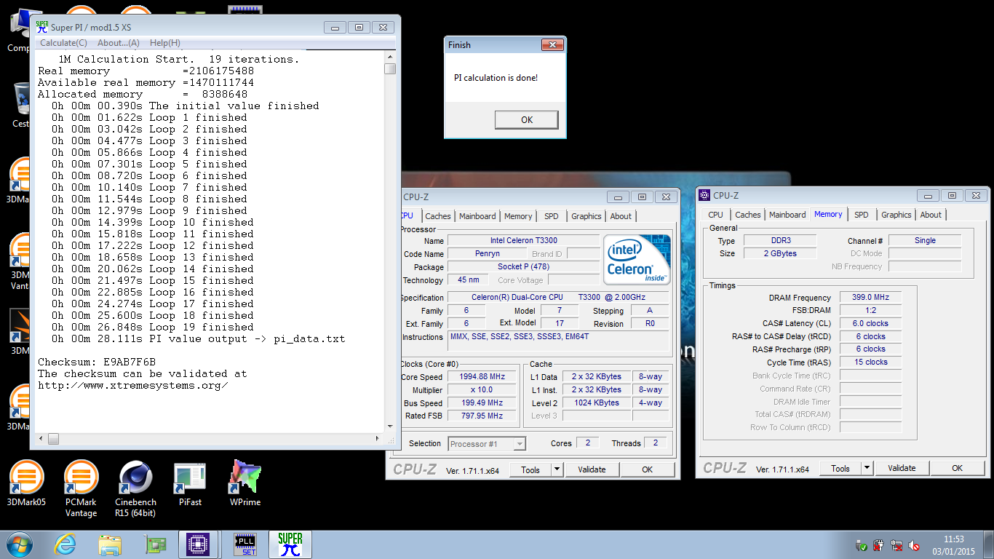Viewport: 994px width, 559px height.
Task: Switch to Caches tab in left CPU-Z
Action: point(438,216)
